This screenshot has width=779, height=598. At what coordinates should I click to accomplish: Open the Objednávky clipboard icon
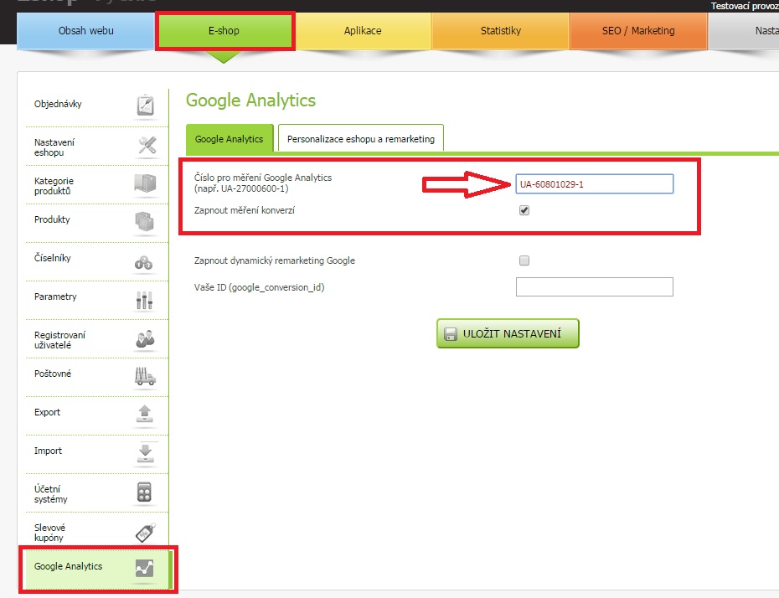click(x=146, y=106)
